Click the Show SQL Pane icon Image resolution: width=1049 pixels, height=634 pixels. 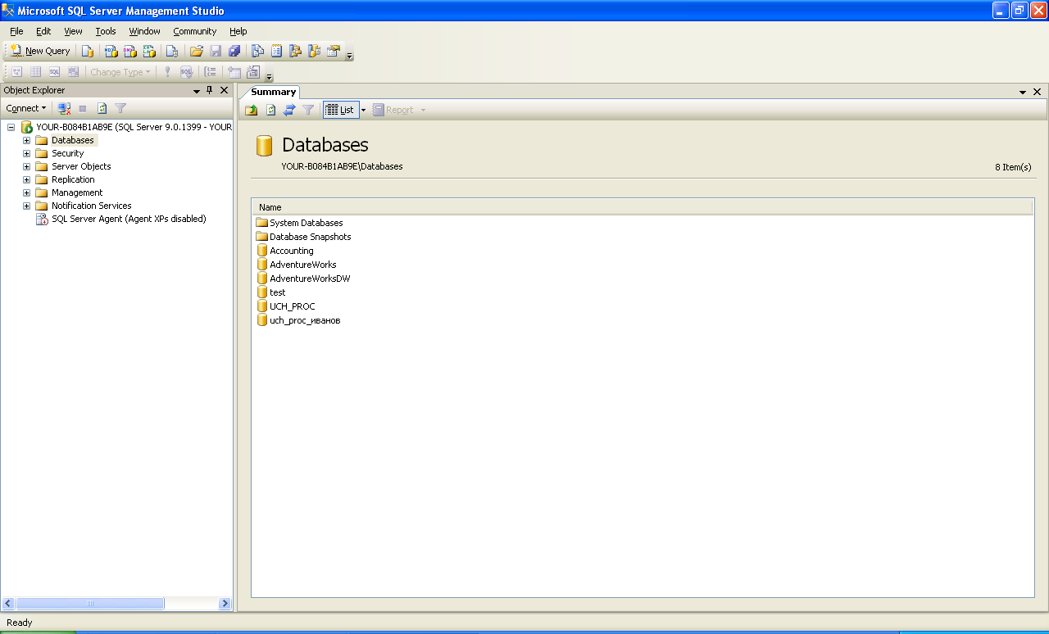click(55, 72)
